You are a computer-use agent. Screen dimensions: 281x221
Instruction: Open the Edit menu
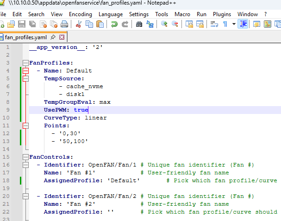pos(17,14)
